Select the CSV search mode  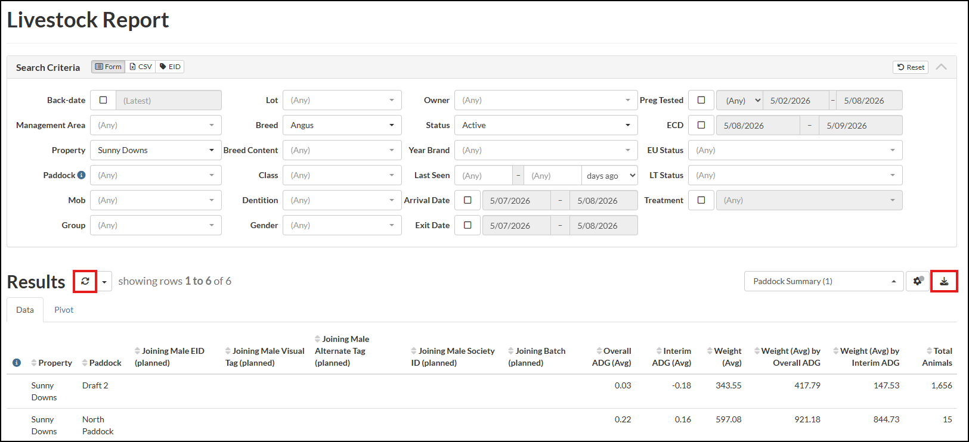point(141,67)
